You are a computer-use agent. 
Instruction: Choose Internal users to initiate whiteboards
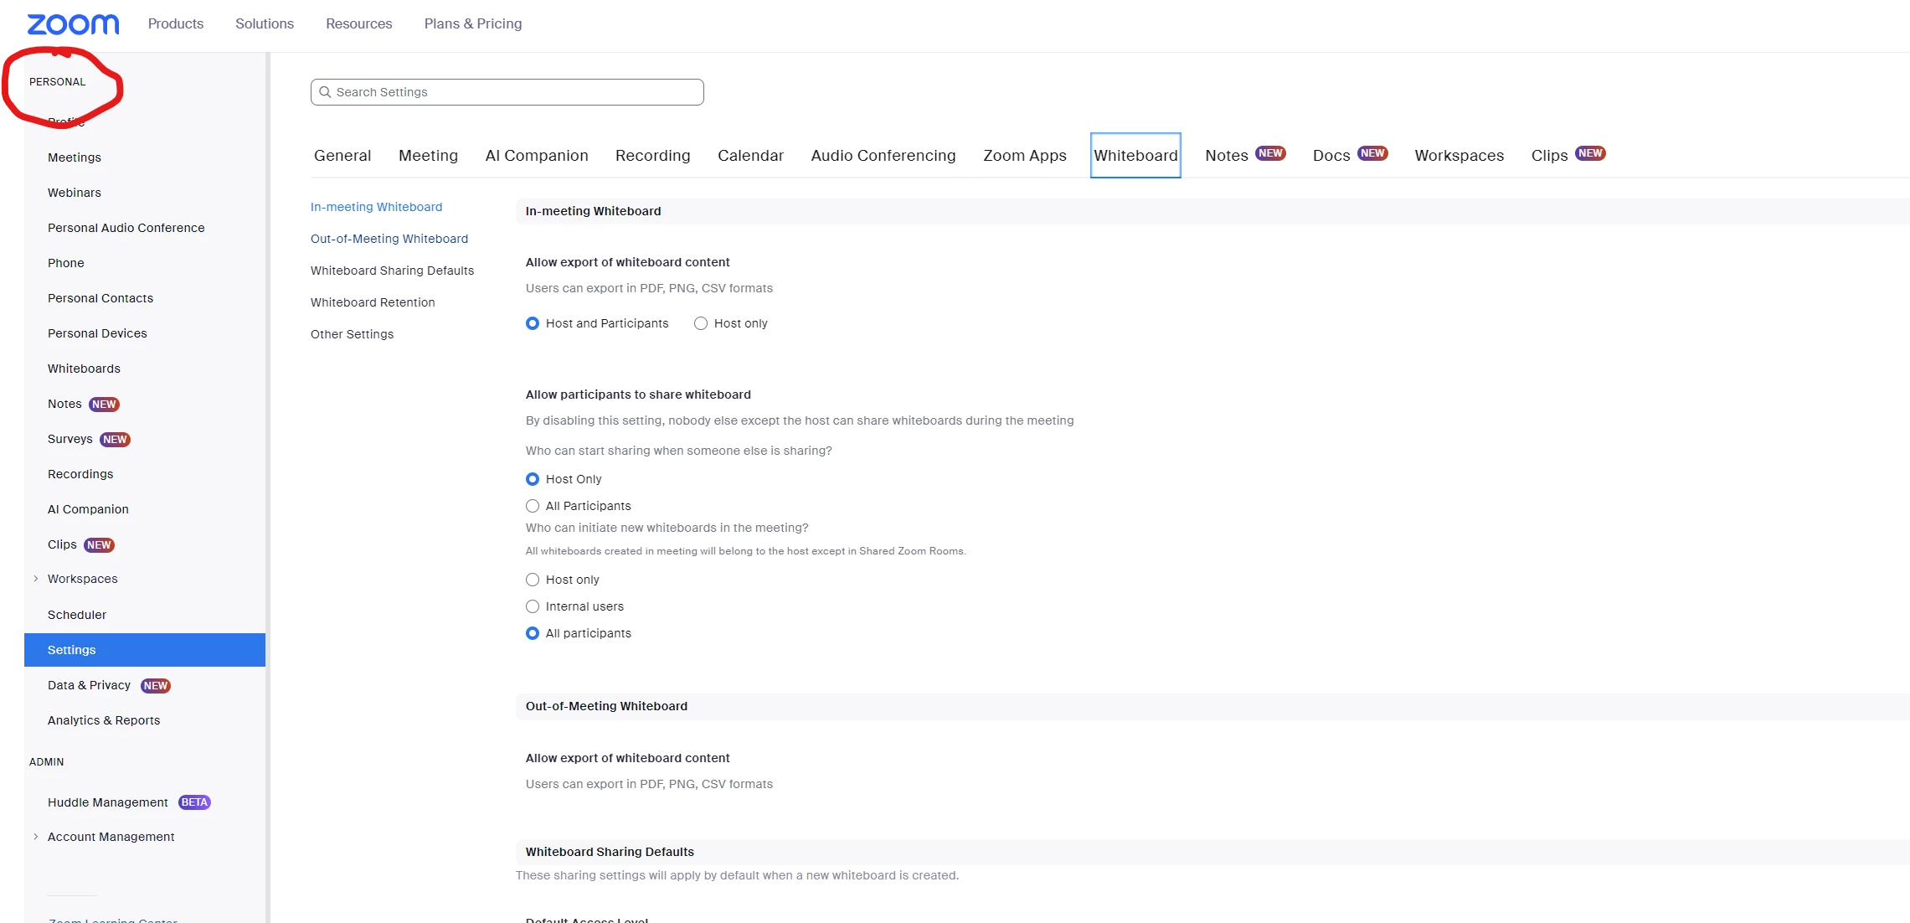pos(533,606)
